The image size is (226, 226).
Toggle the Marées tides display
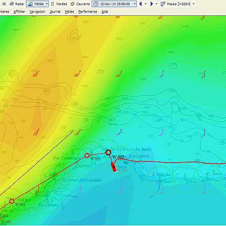(x=59, y=4)
